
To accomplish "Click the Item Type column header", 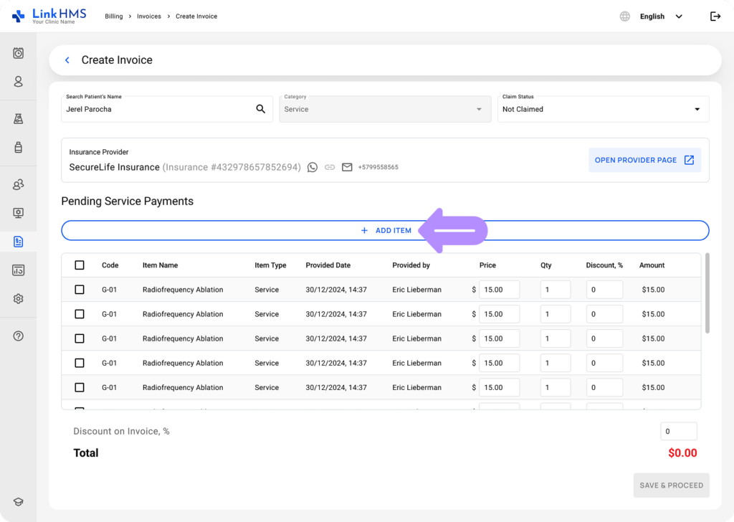I will click(x=270, y=265).
